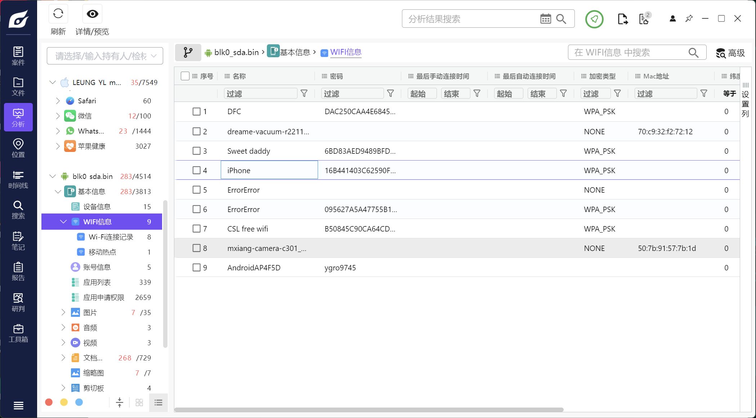Image resolution: width=756 pixels, height=418 pixels.
Task: Open the 持有人 selection dropdown
Action: pos(105,56)
